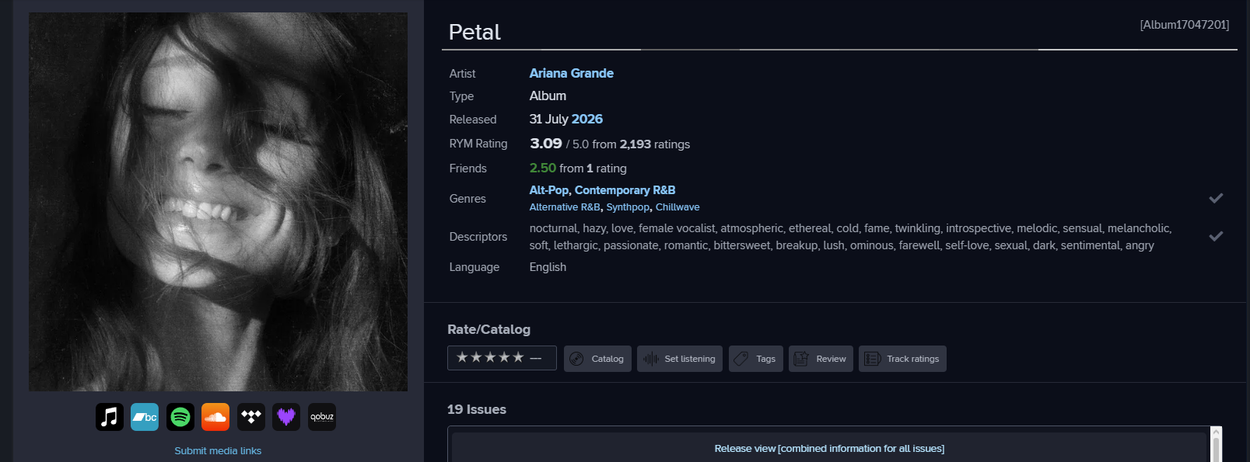Vote on descriptors using the checkmark
This screenshot has height=462, width=1250.
click(x=1216, y=236)
